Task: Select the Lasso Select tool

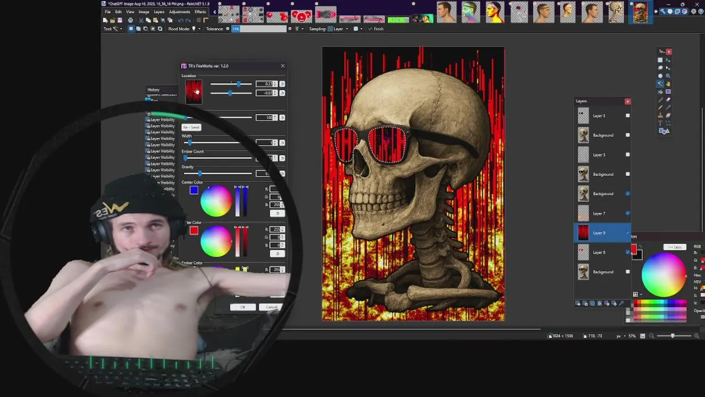Action: point(660,68)
